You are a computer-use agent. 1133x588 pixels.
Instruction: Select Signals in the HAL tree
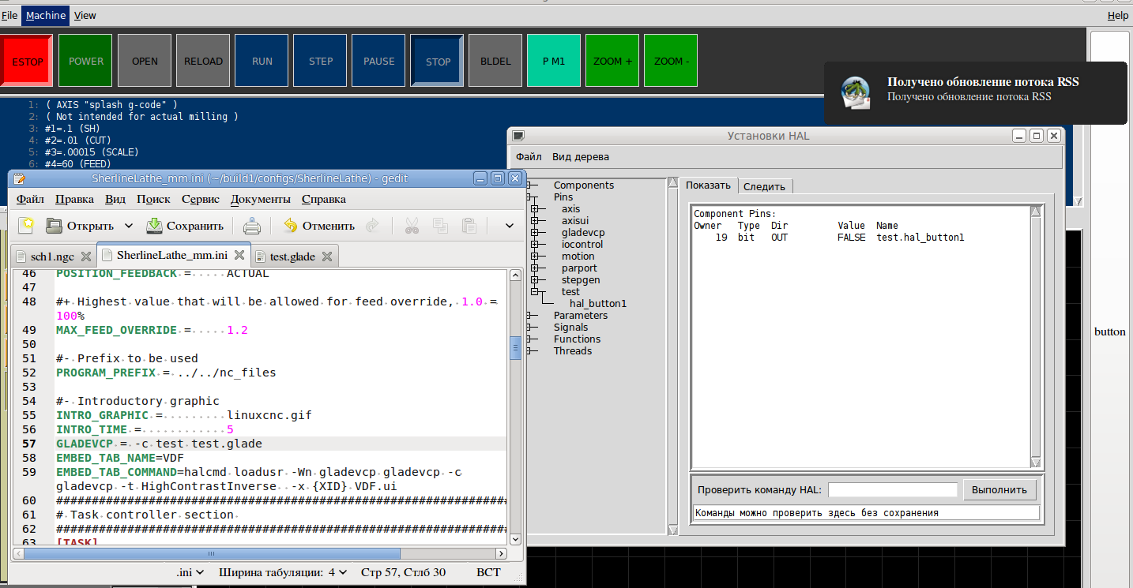coord(570,328)
